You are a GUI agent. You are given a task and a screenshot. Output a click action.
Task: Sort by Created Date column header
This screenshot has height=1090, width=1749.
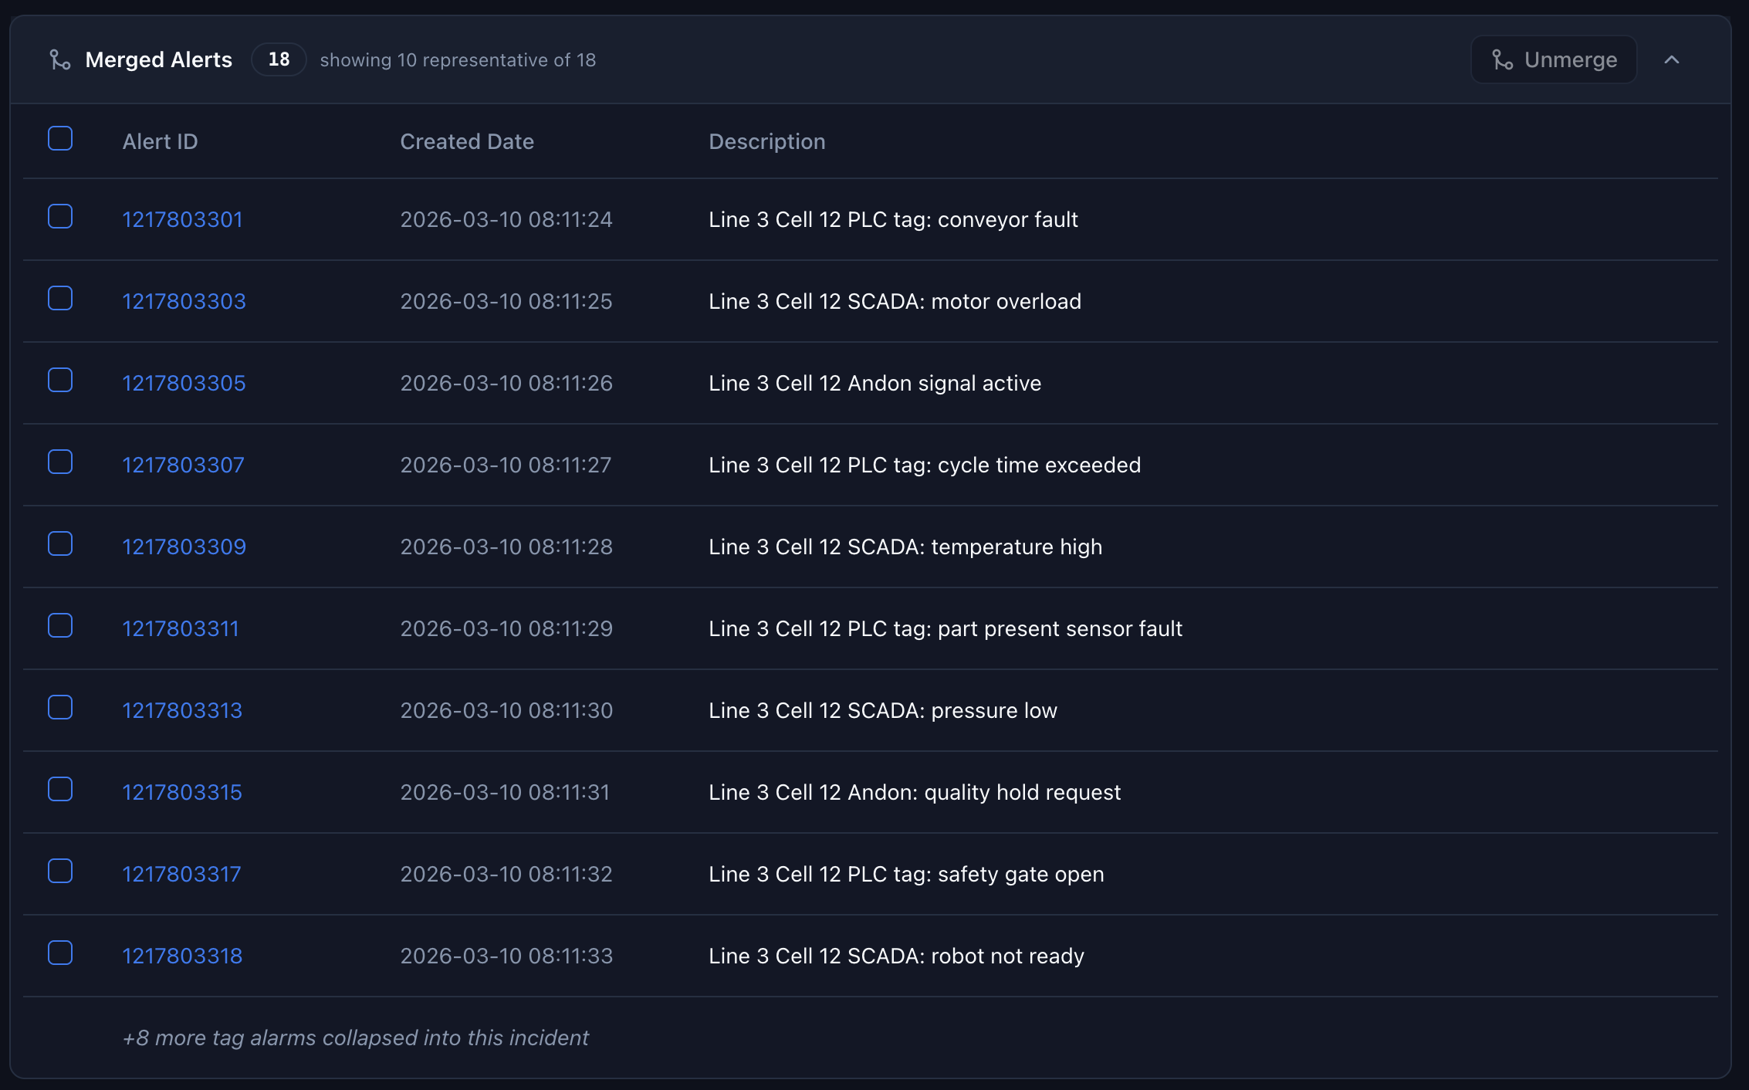pos(467,141)
